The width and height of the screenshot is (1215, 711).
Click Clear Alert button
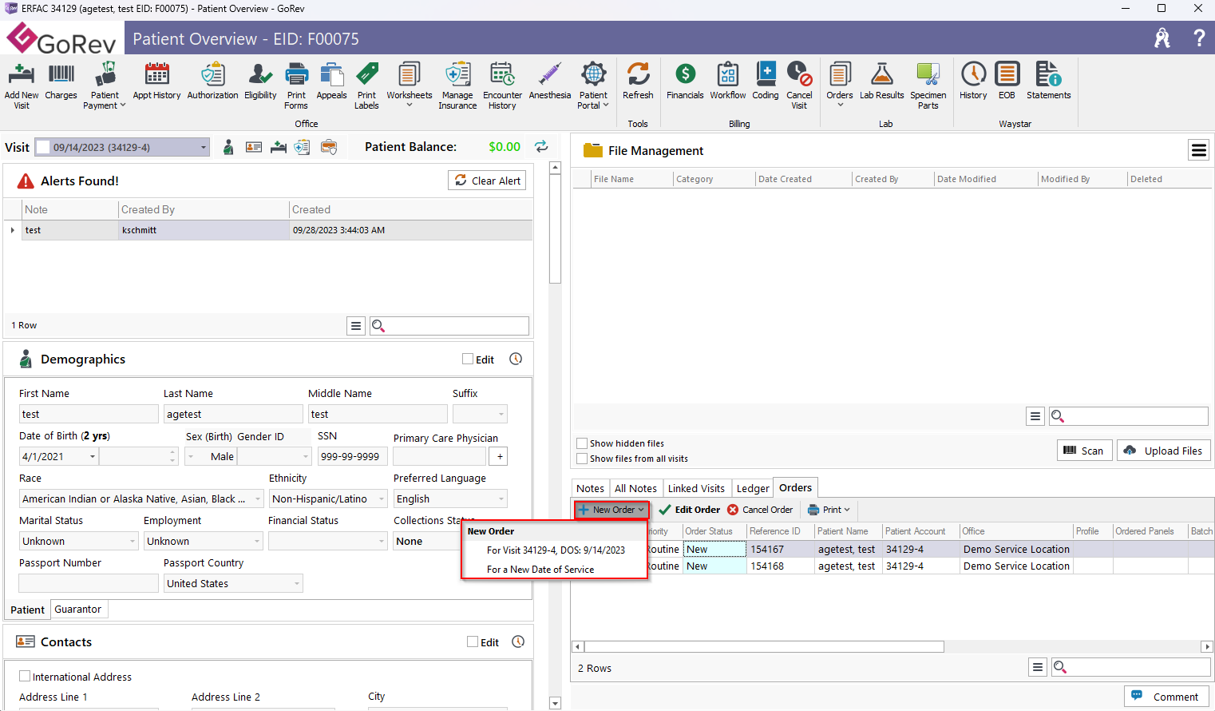click(487, 181)
